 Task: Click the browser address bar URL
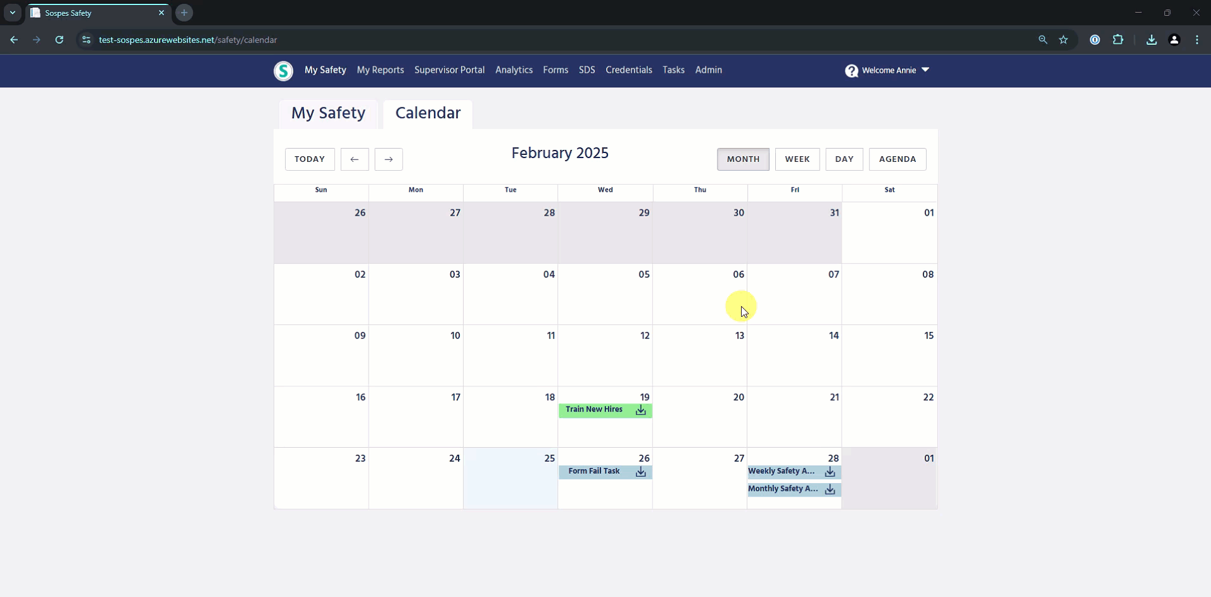click(188, 40)
